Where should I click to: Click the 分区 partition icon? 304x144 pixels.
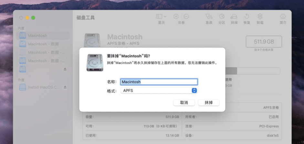click(222, 16)
